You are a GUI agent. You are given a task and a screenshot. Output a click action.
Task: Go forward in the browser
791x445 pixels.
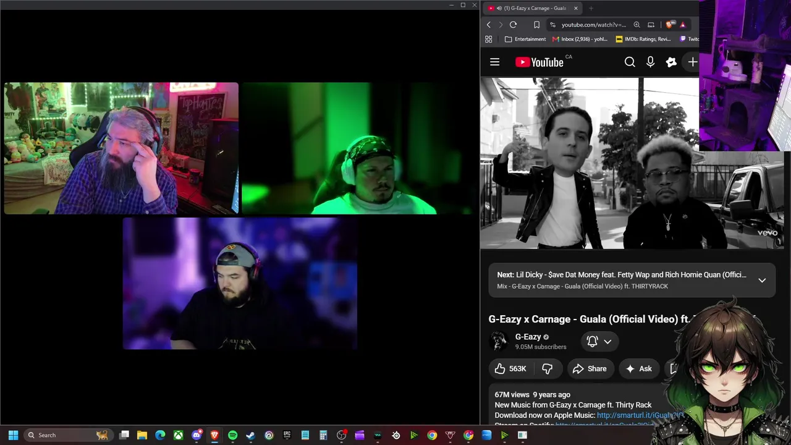click(501, 25)
